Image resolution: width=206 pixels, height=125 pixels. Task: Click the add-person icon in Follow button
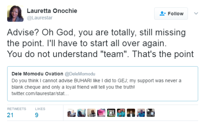click(x=162, y=14)
